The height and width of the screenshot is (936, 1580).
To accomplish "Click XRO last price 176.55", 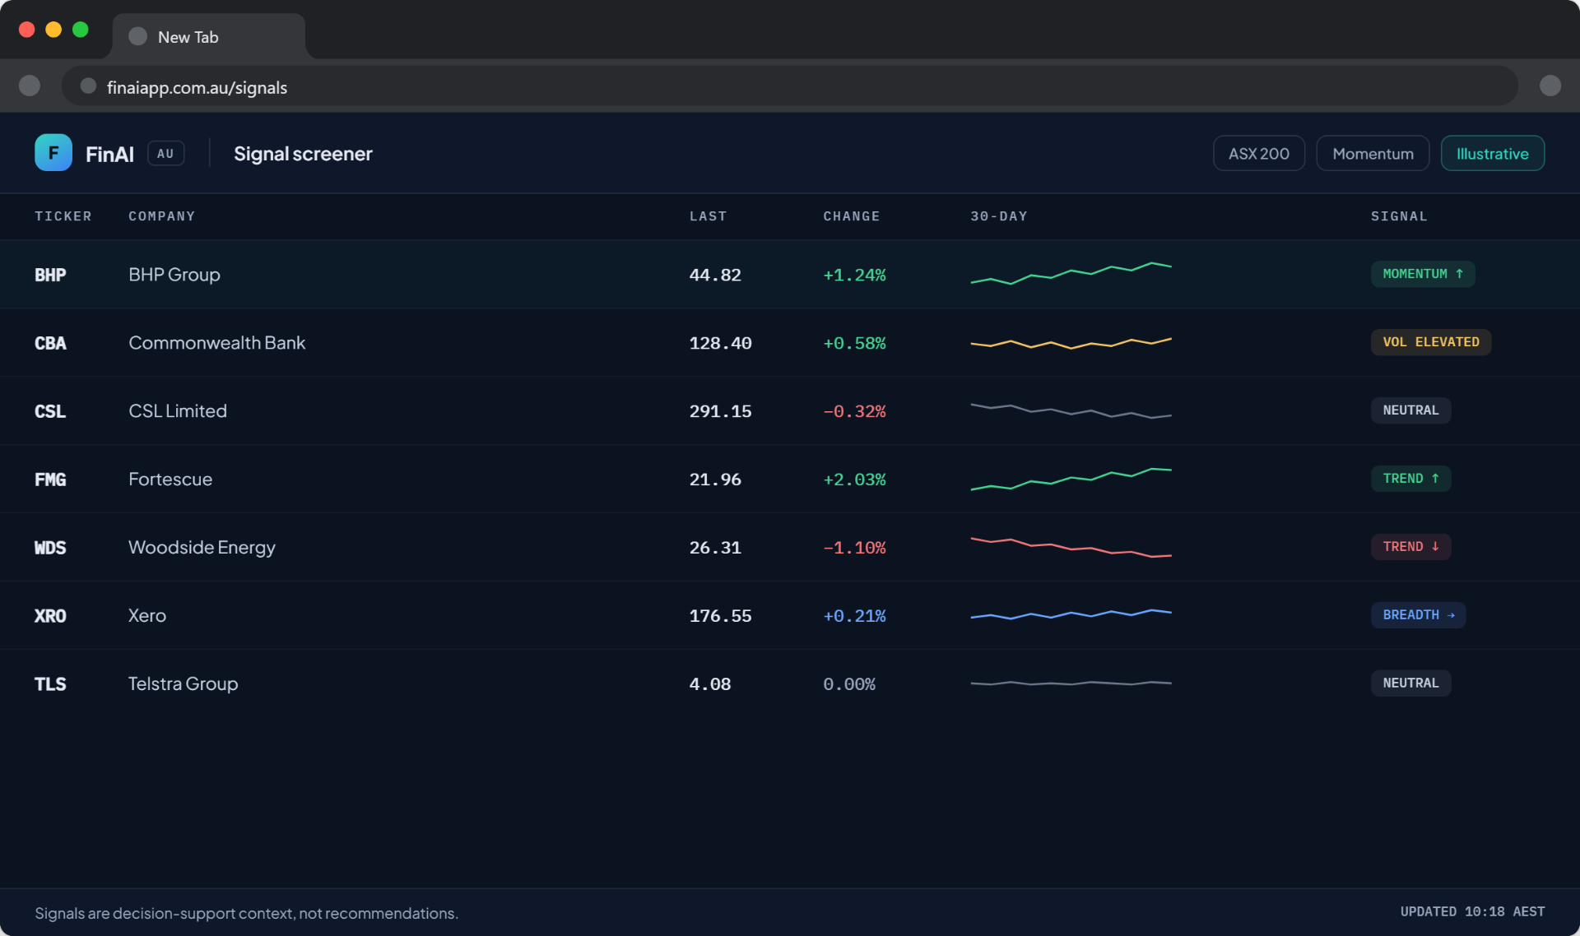I will point(720,616).
